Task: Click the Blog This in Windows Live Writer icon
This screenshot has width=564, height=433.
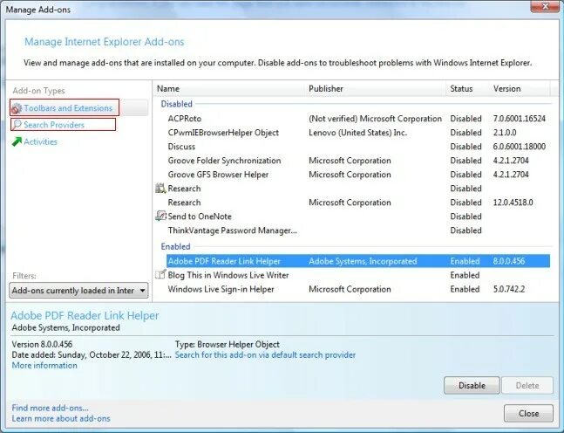Action: pyautogui.click(x=160, y=275)
